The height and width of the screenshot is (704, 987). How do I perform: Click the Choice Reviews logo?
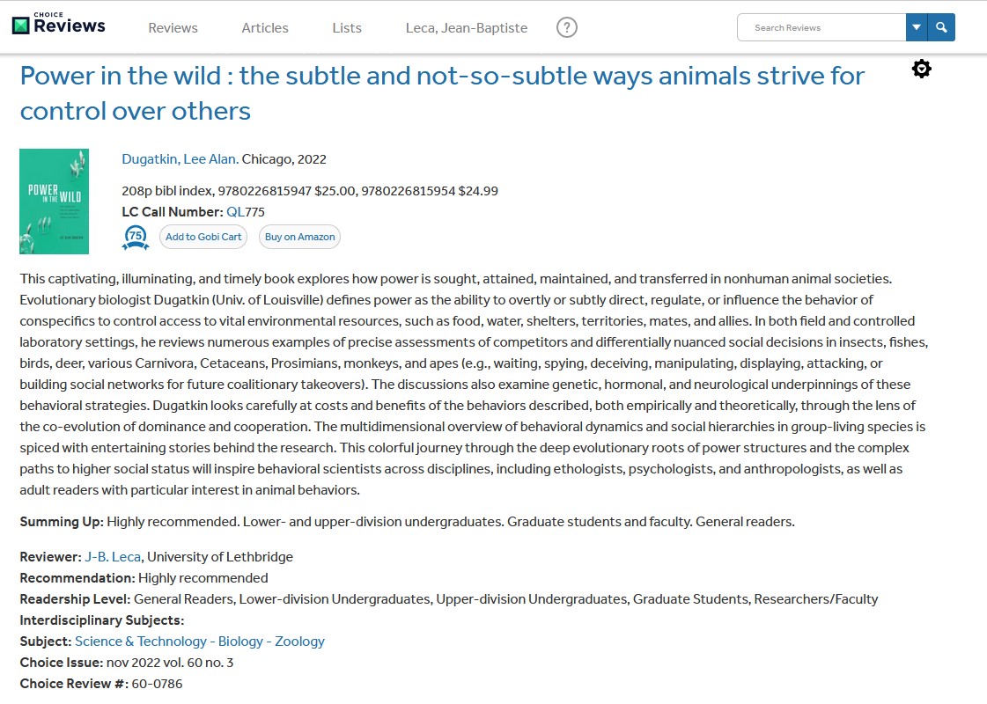tap(59, 24)
